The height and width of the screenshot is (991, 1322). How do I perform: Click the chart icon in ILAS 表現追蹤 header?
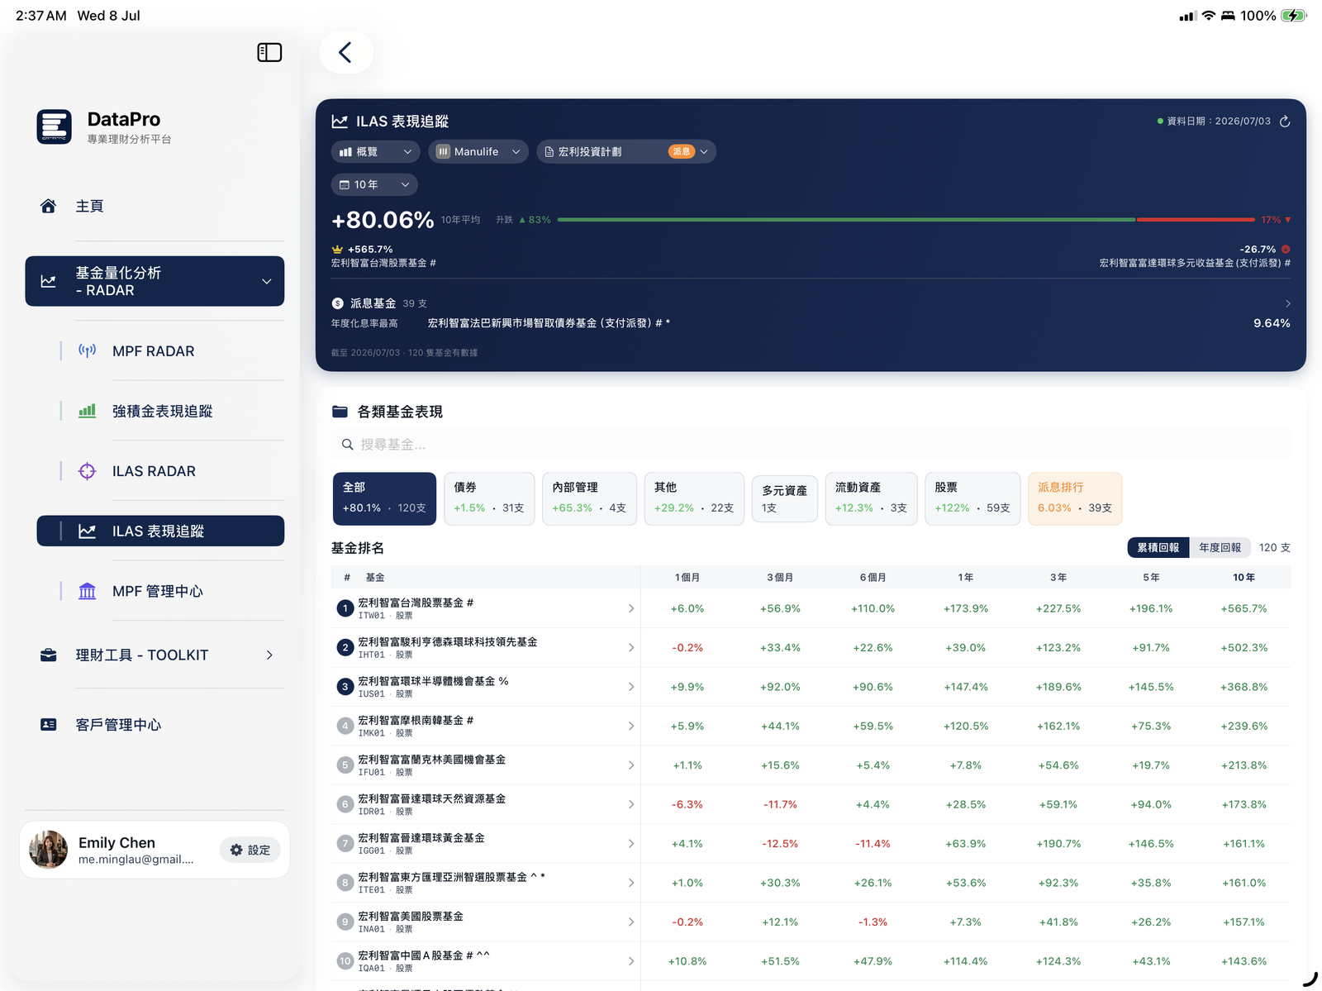[340, 121]
